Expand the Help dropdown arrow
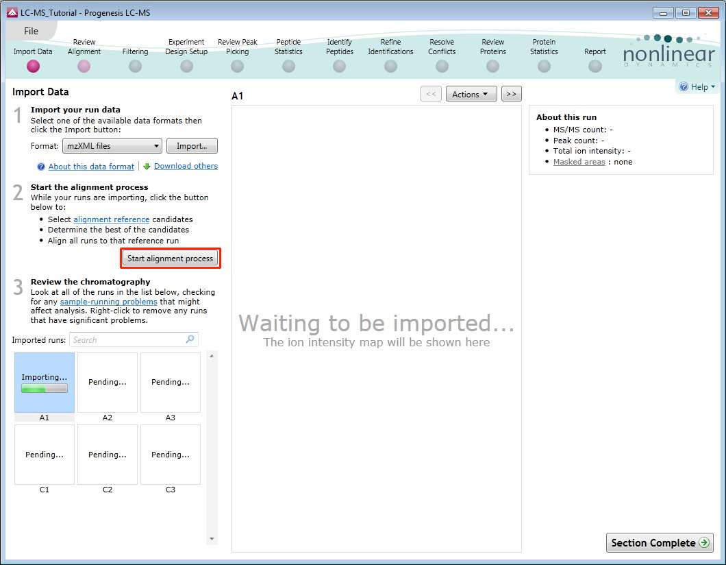The image size is (726, 565). point(713,86)
